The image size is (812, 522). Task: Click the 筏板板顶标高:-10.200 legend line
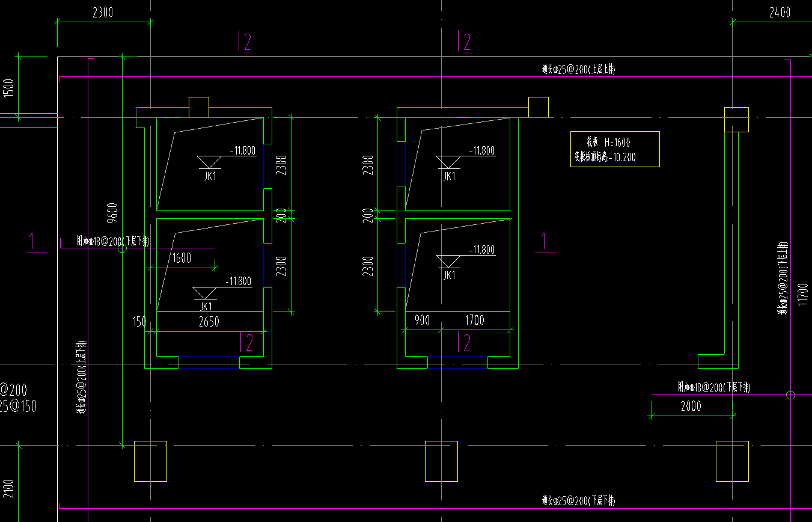pyautogui.click(x=605, y=158)
